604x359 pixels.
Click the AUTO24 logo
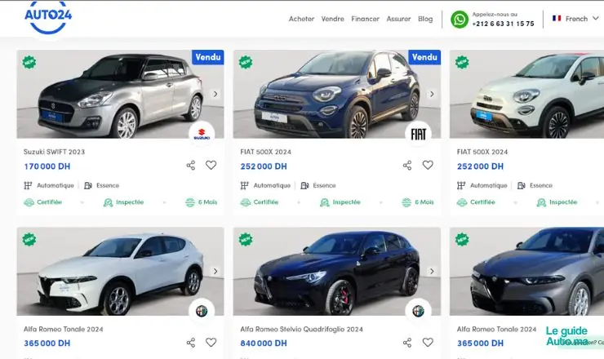pos(47,16)
